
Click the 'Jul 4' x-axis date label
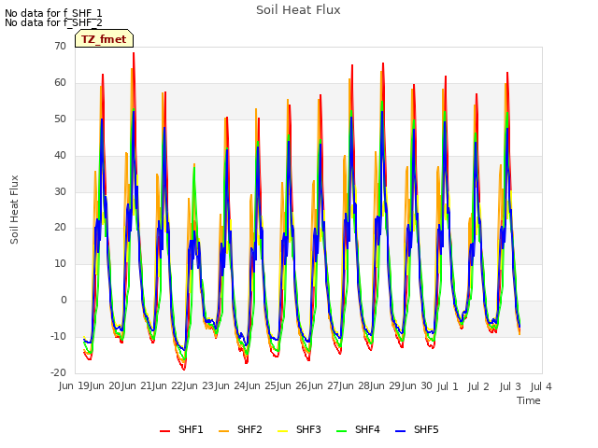point(541,386)
